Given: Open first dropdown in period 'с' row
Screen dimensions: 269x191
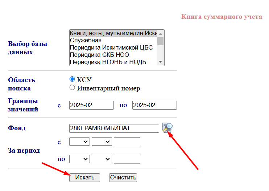Looking at the screenshot, I should point(79,142).
